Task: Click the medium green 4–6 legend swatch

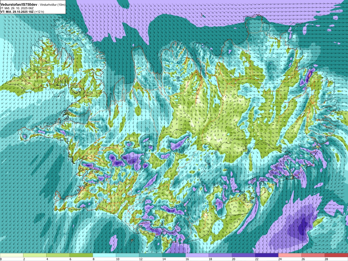Action: coord(58,255)
